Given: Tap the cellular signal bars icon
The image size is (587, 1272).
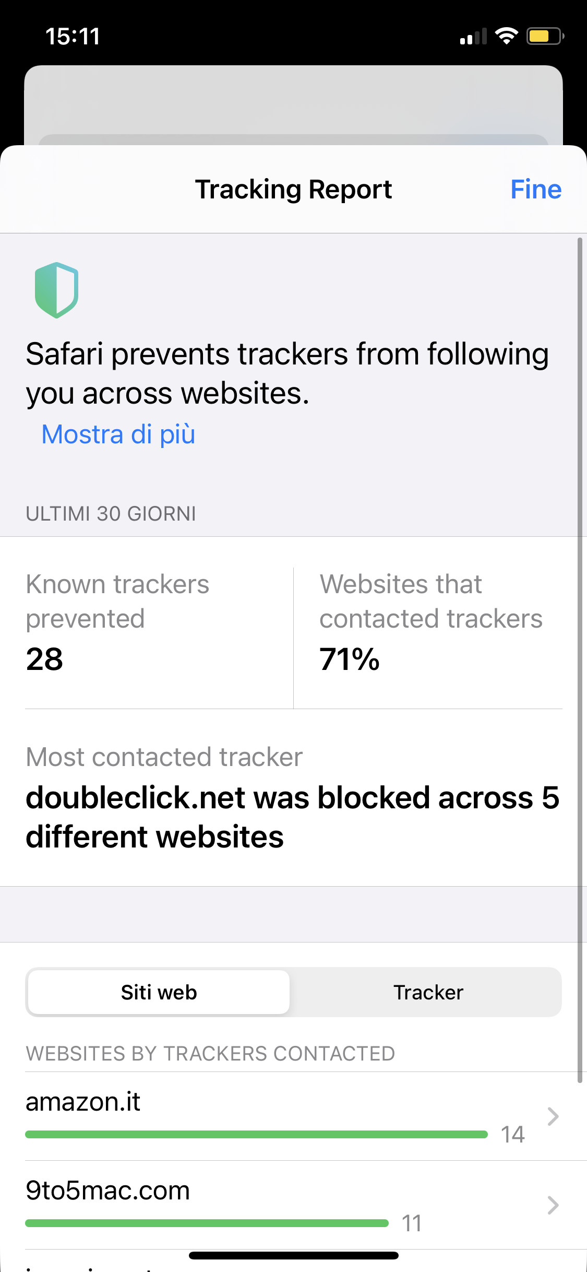Looking at the screenshot, I should 473,36.
